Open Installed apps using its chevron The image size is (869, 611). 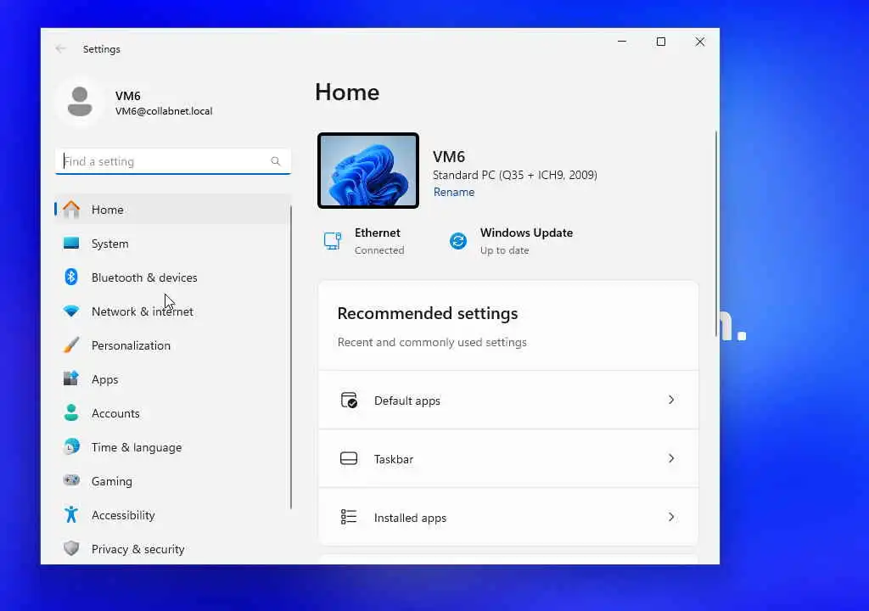(671, 517)
